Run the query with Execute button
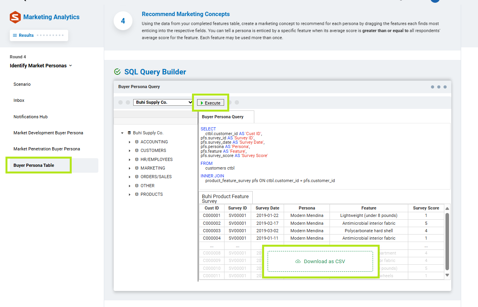 tap(210, 103)
